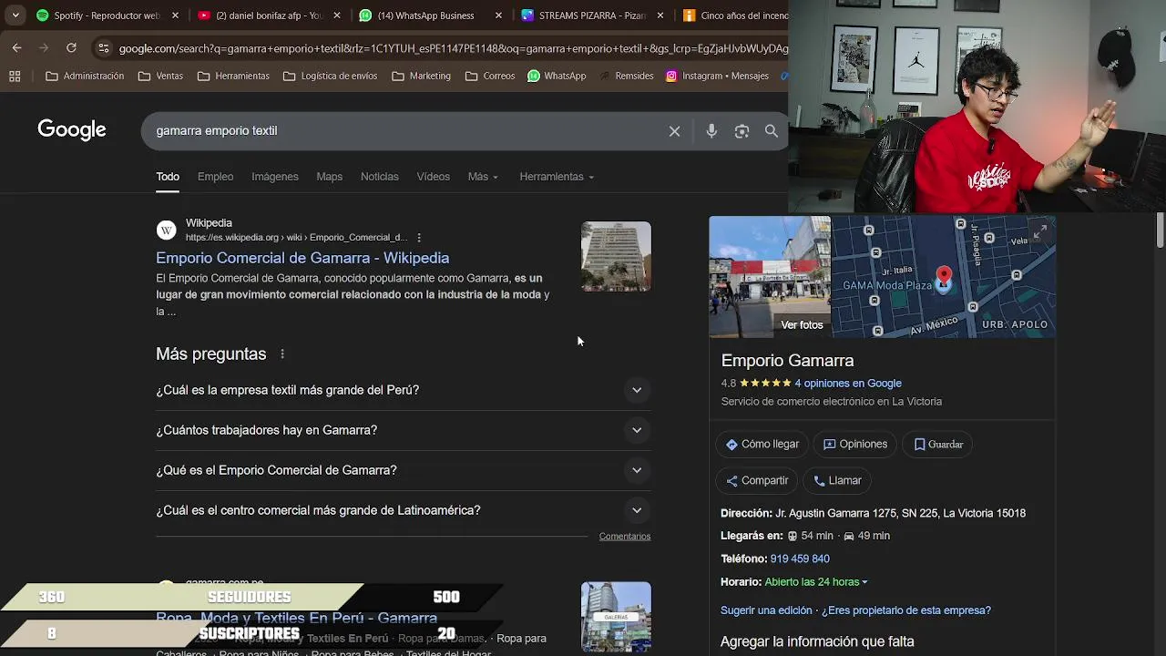Viewport: 1166px width, 656px height.
Task: Select the Todo results tab
Action: click(168, 177)
